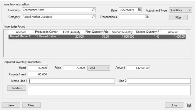195x111 pixels.
Task: Click the Price field 70.000
Action: (74, 68)
